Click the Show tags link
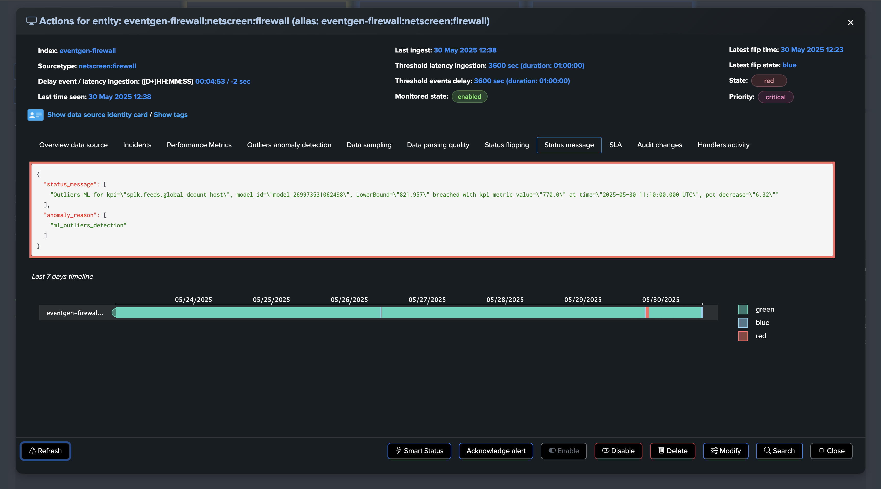Screen dimensions: 881x489 (x=170, y=115)
